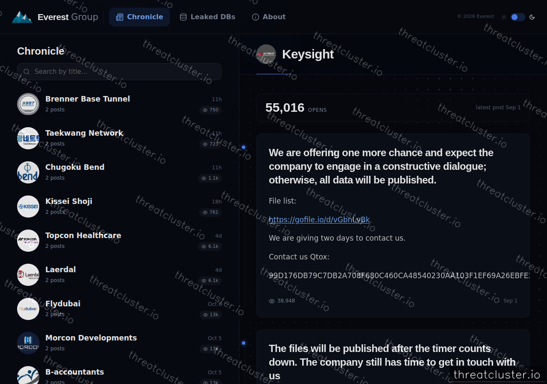Screen dimensions: 547x384
Task: Open the post titled "The files will be published"
Action: pos(392,362)
